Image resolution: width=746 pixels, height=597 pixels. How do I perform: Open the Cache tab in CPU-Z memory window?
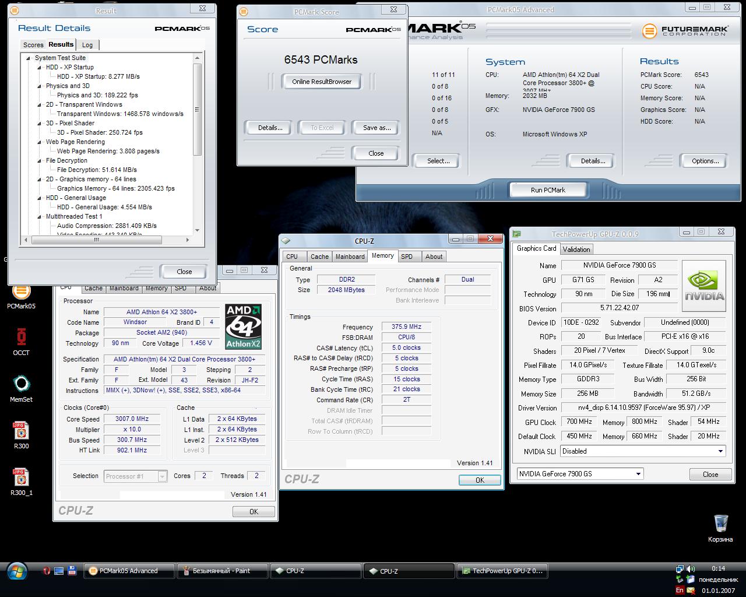coord(319,257)
